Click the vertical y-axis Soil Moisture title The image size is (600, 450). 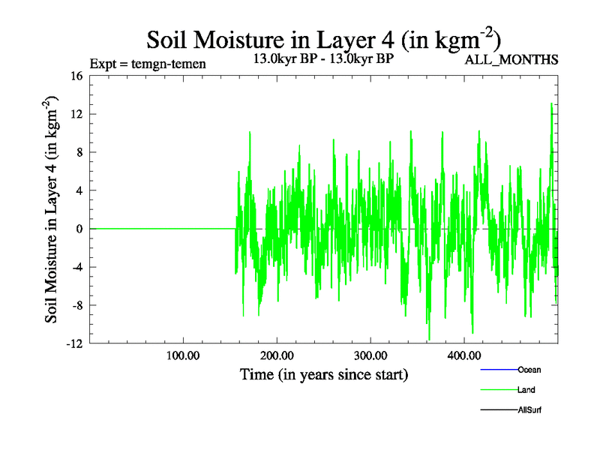point(53,209)
